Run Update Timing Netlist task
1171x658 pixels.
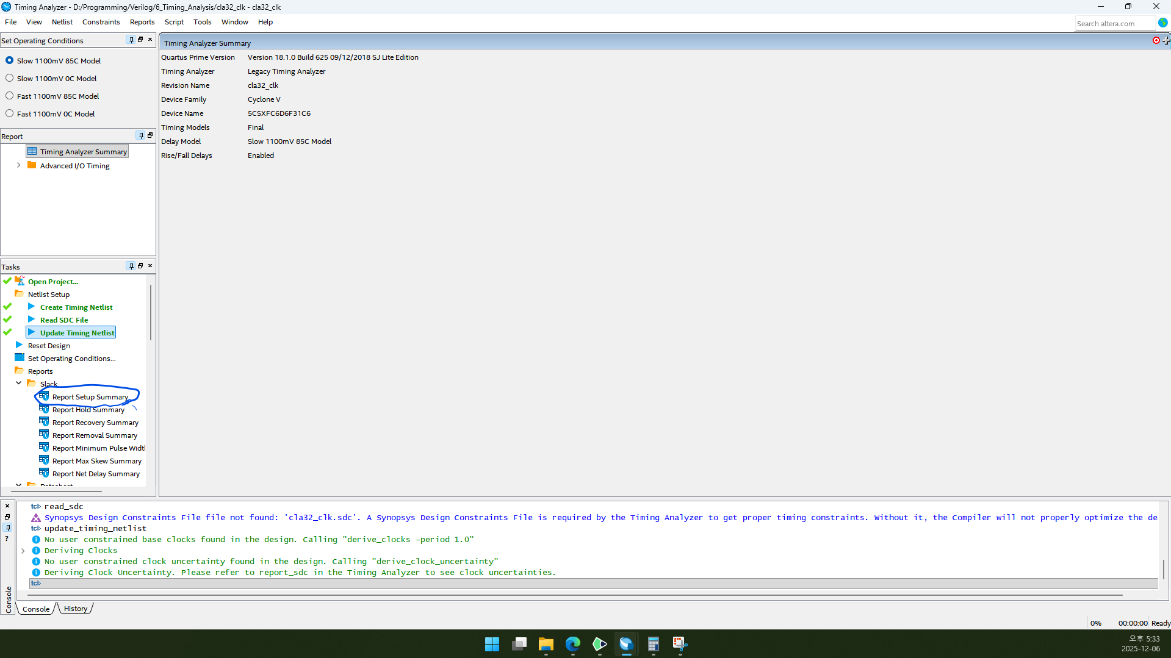(x=77, y=333)
